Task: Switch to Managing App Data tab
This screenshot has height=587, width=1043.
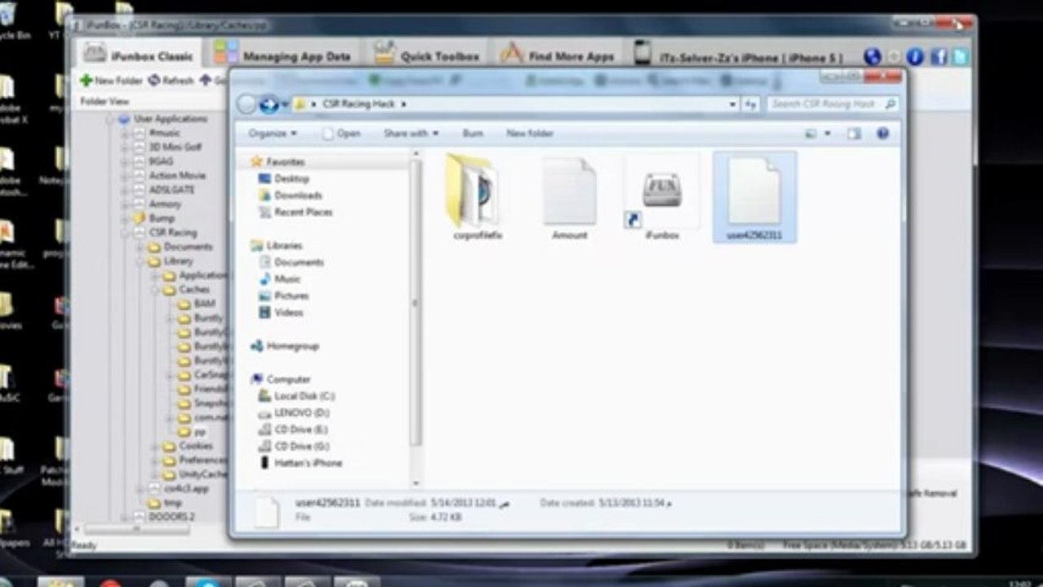Action: 282,55
